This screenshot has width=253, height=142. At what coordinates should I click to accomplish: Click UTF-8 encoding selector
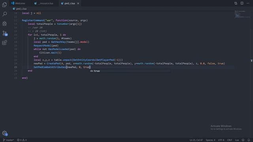click(221, 140)
